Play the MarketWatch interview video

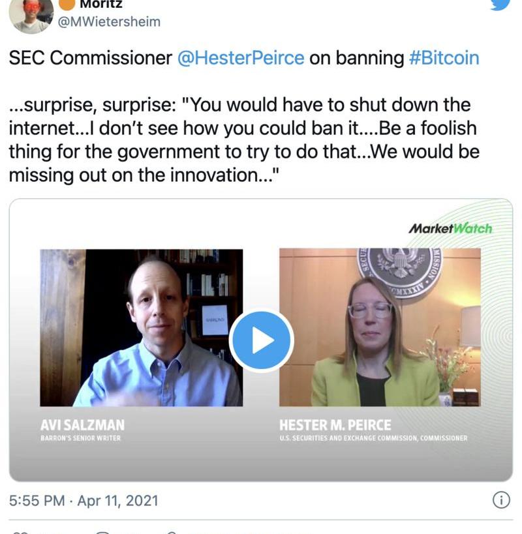(262, 341)
